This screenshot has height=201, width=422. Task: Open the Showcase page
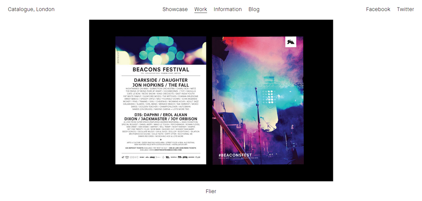point(175,9)
